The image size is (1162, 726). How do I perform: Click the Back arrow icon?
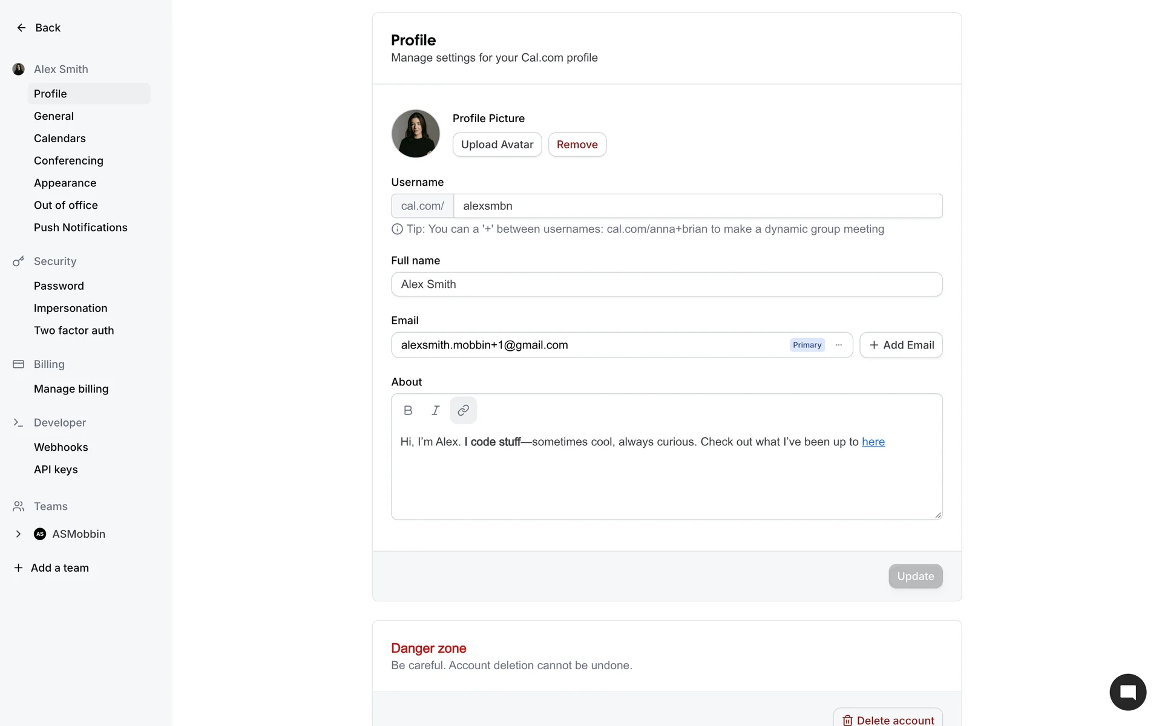pos(21,28)
